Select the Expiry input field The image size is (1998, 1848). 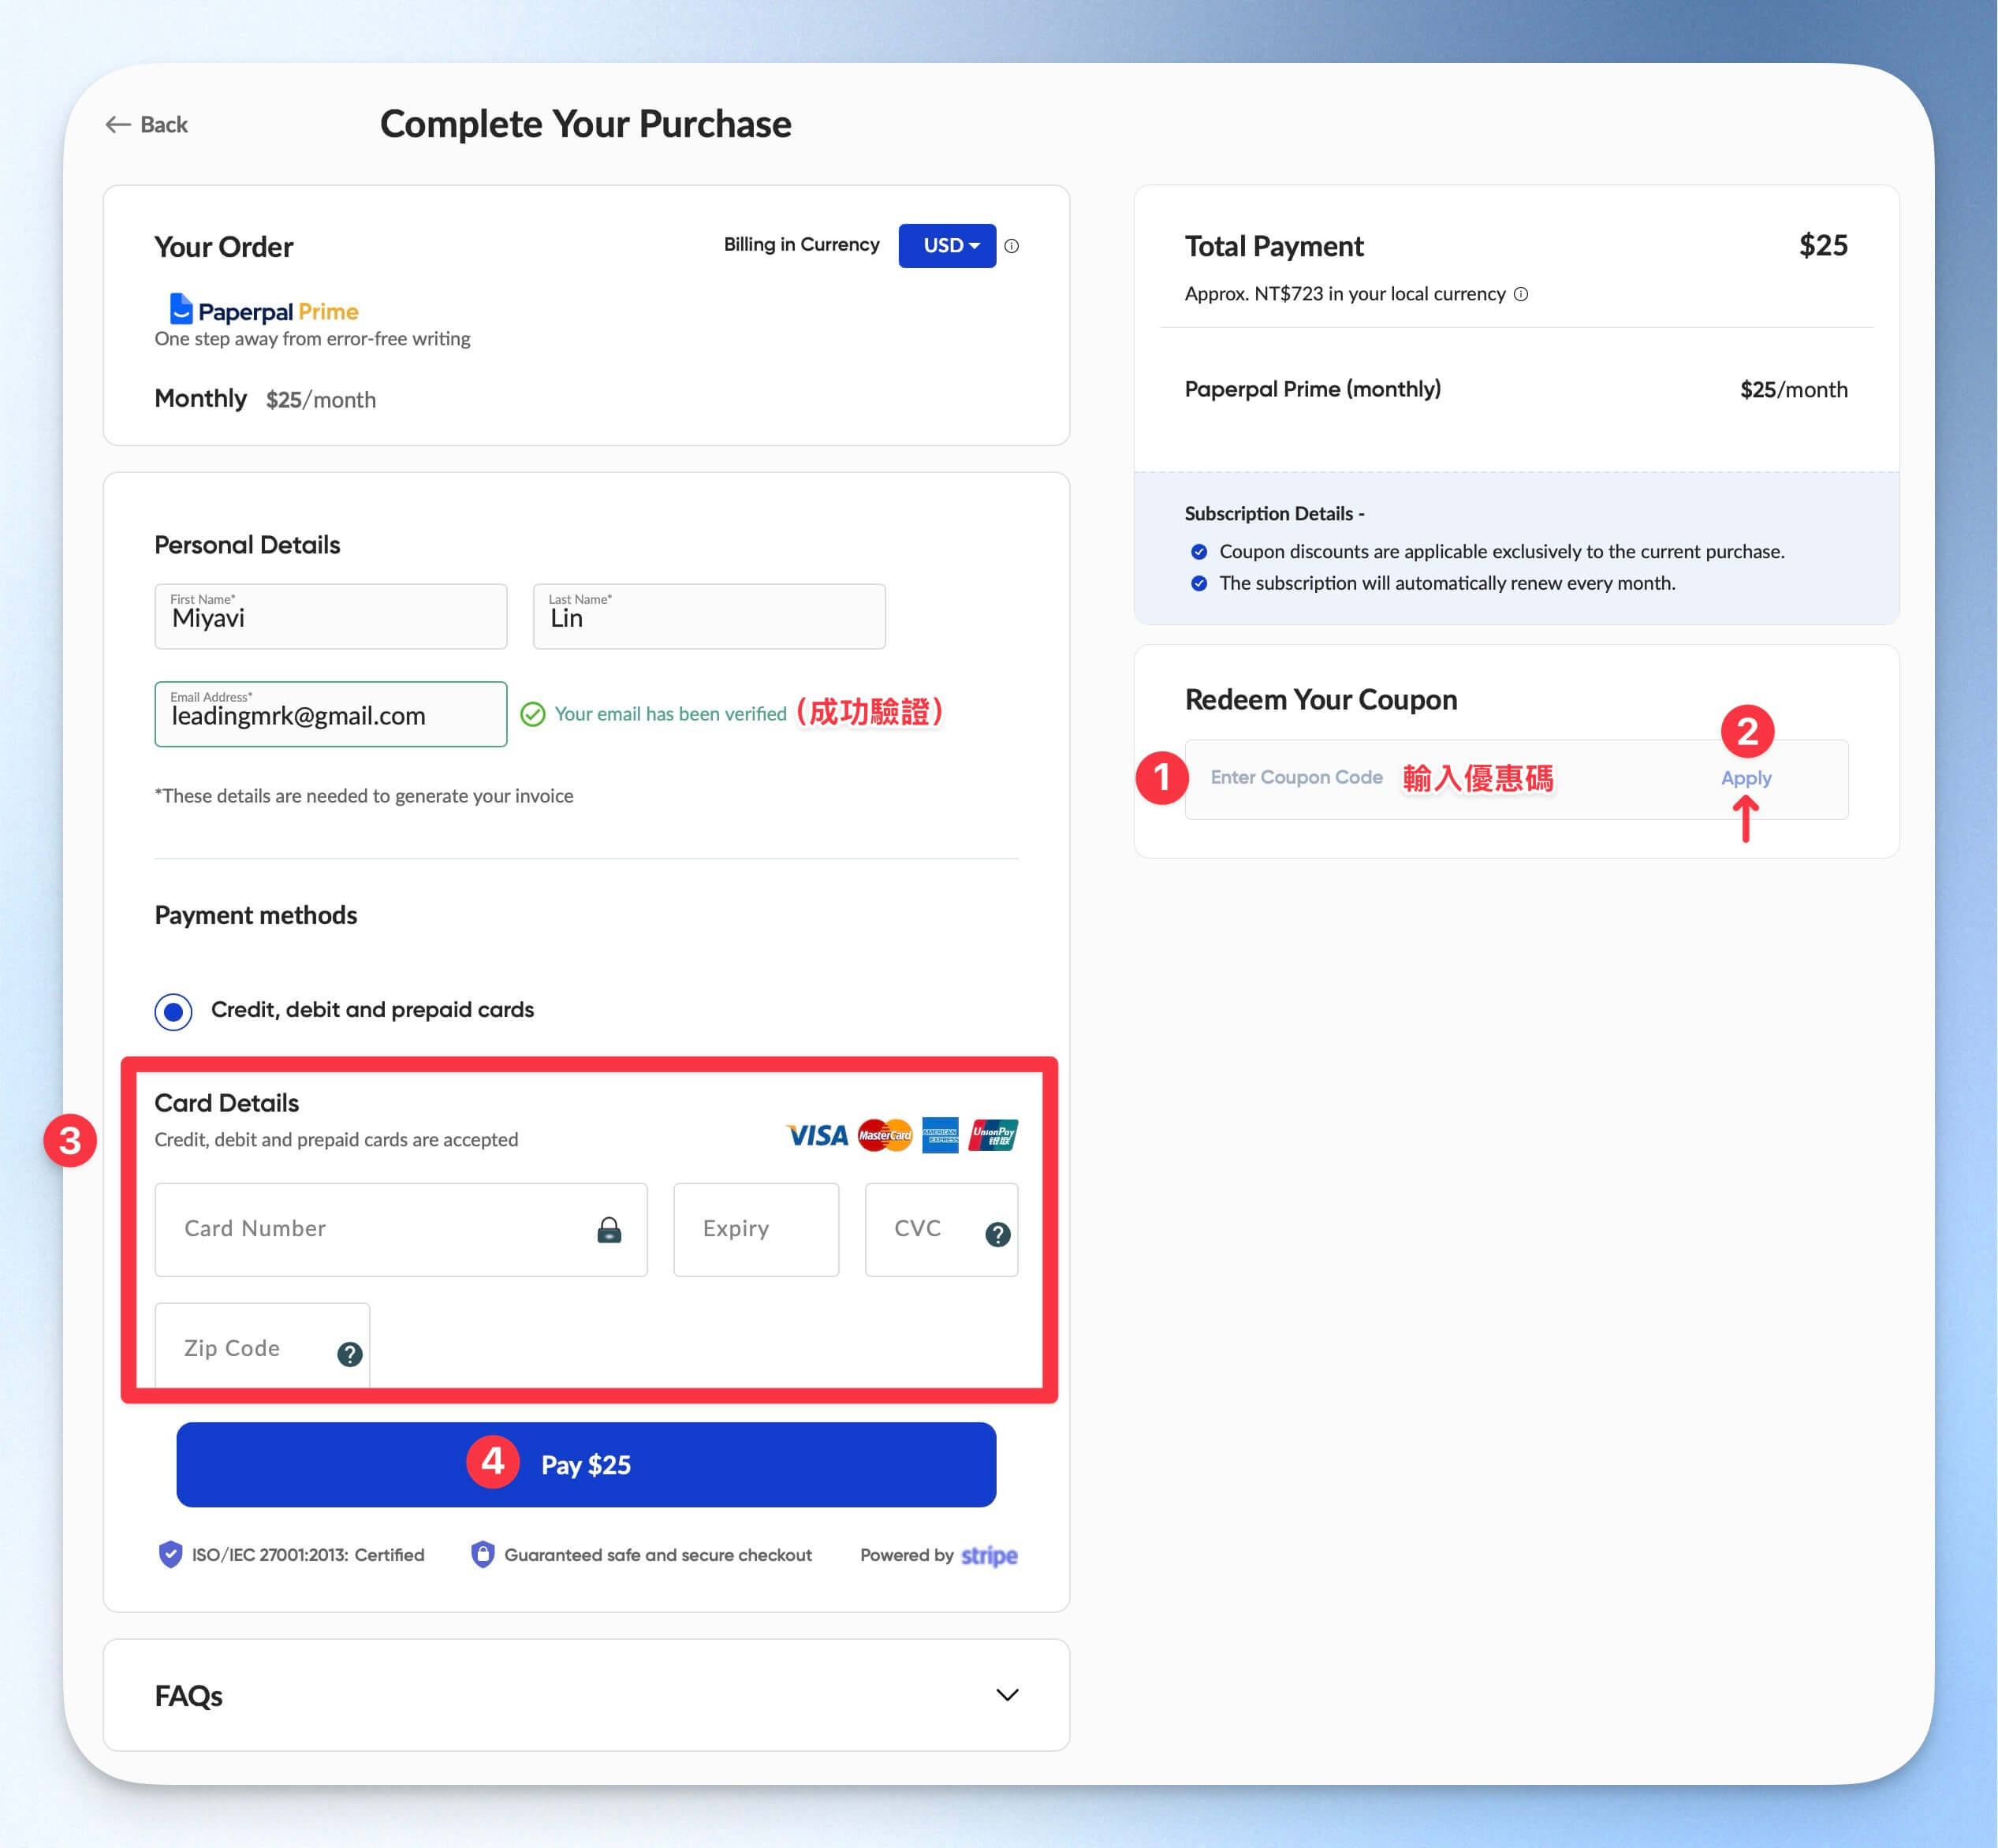[756, 1229]
